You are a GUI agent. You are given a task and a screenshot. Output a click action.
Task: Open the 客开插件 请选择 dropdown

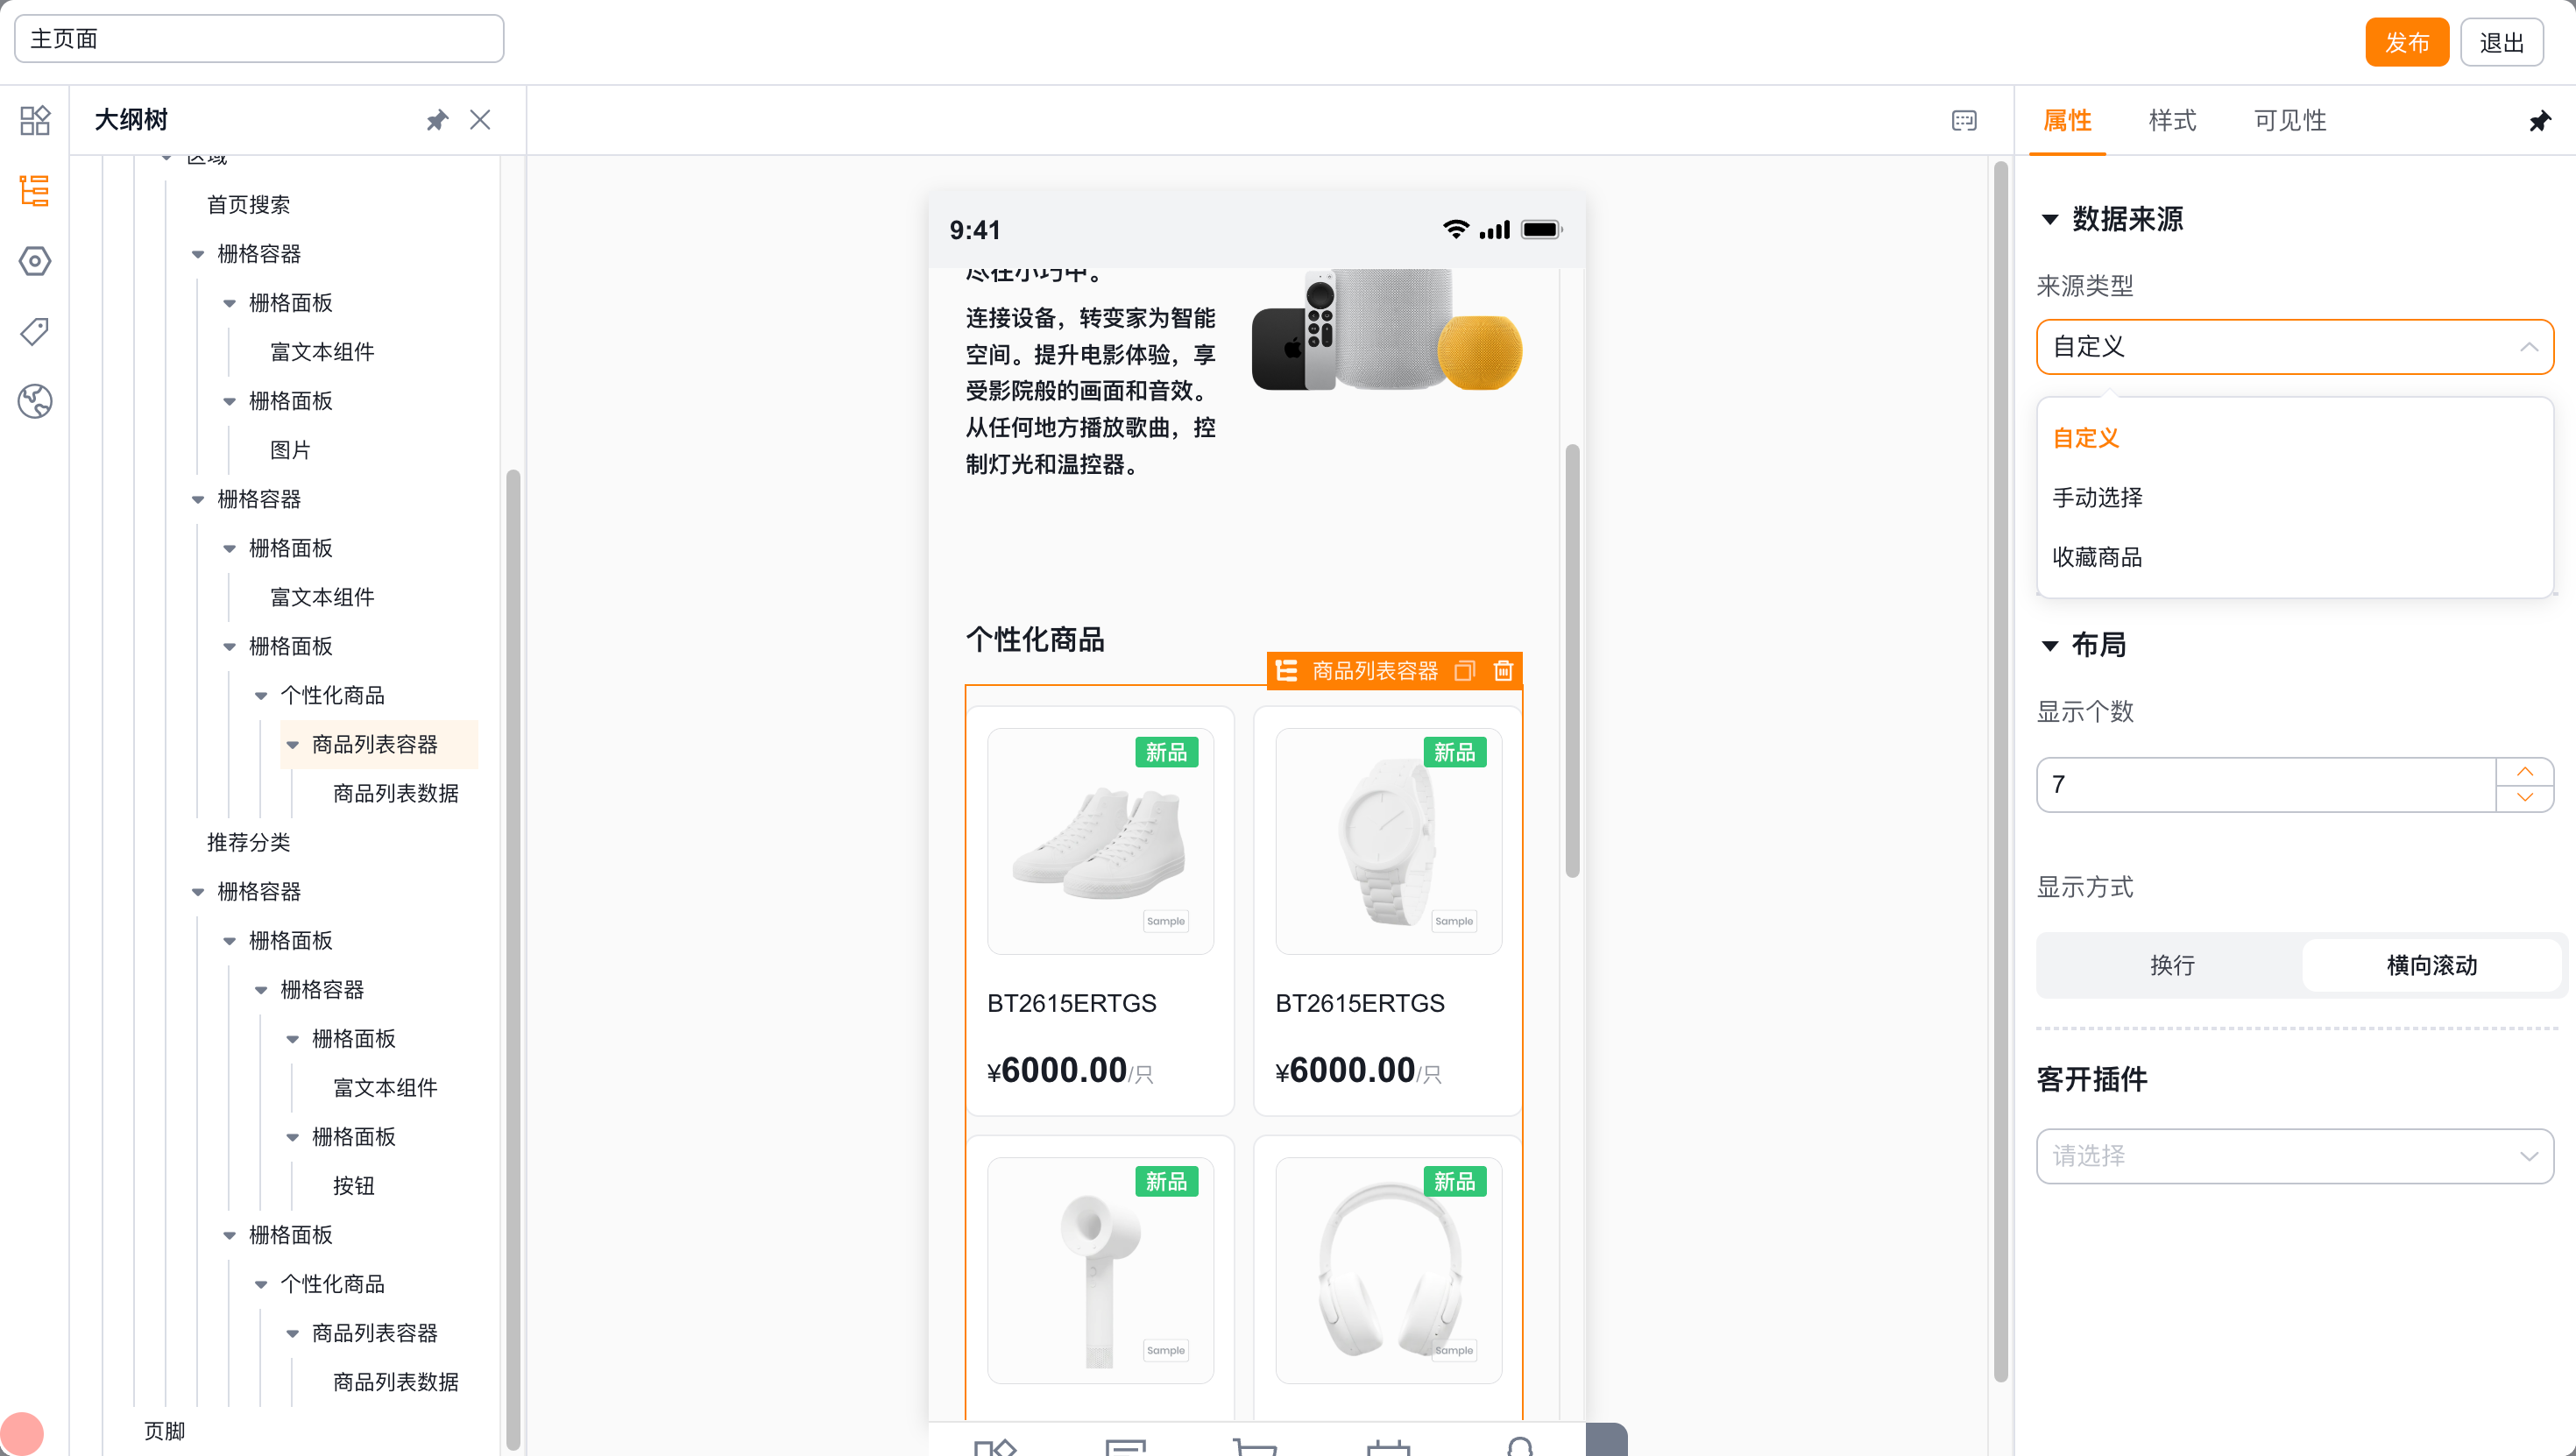[x=2295, y=1156]
